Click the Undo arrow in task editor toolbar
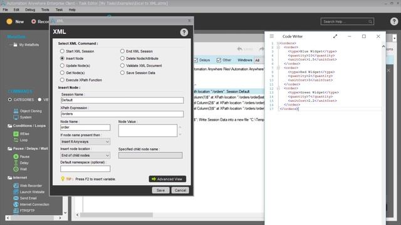Screen dimensions: 401x225 click(x=239, y=49)
